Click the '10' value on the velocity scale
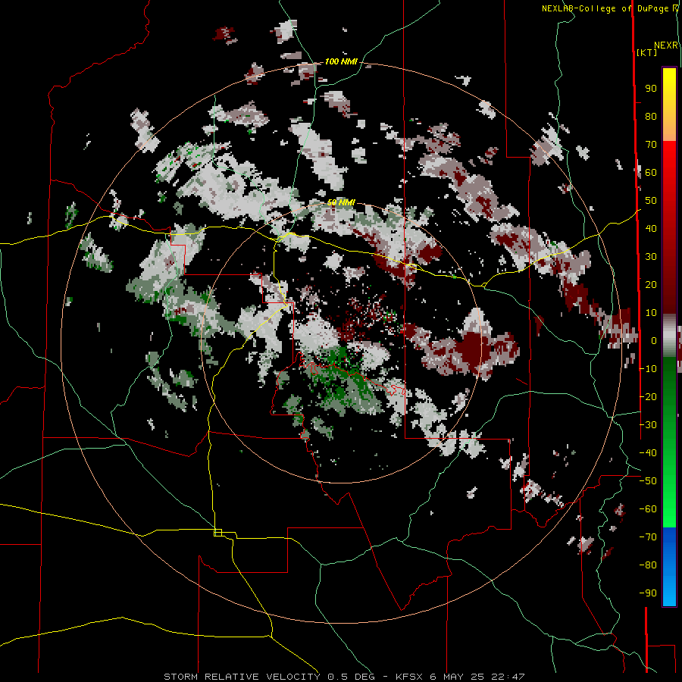Viewport: 682px width, 682px height. pyautogui.click(x=651, y=313)
